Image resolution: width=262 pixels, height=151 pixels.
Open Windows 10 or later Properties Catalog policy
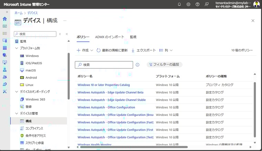pos(104,85)
